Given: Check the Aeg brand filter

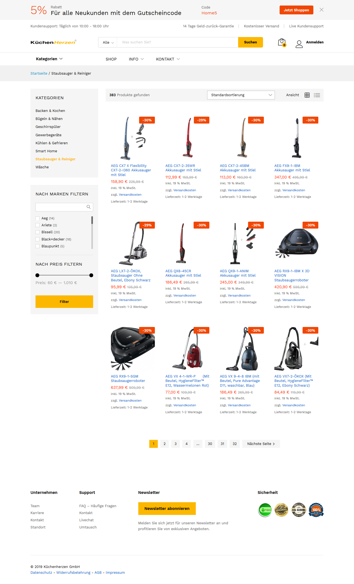Looking at the screenshot, I should click(38, 218).
